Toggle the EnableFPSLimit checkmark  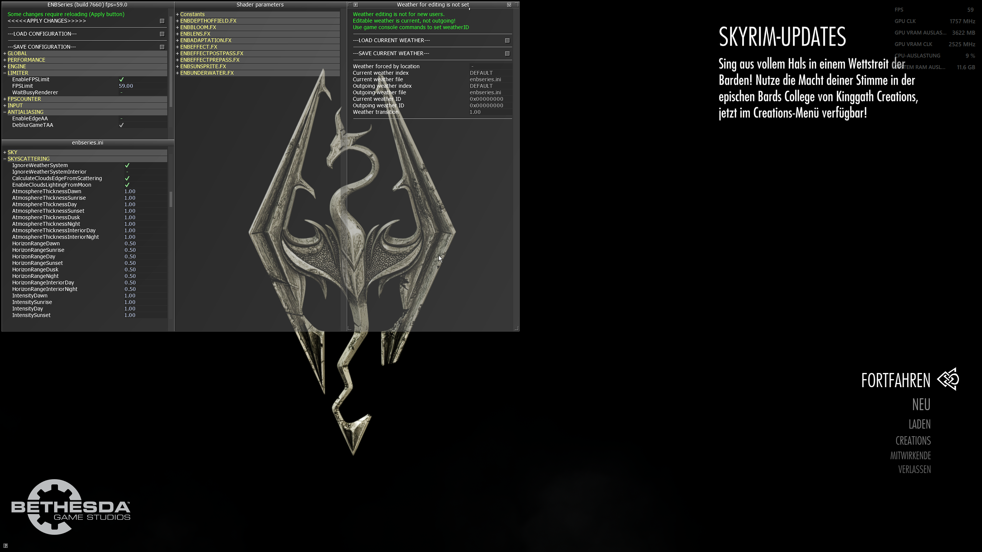(x=122, y=79)
